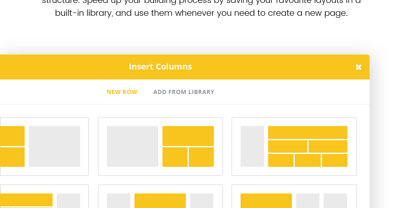Click the bottom-right small yellow block in middle layout
The image size is (403, 208).
pyautogui.click(x=201, y=157)
